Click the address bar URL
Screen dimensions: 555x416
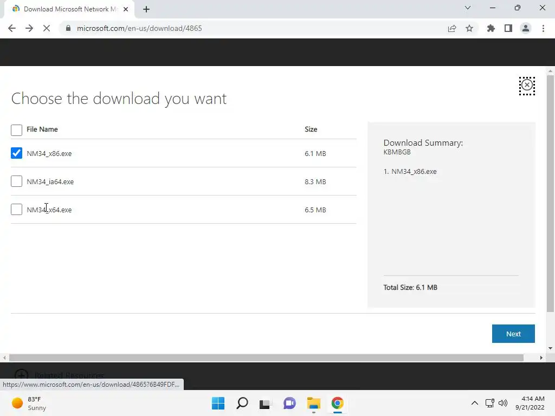[x=139, y=28]
